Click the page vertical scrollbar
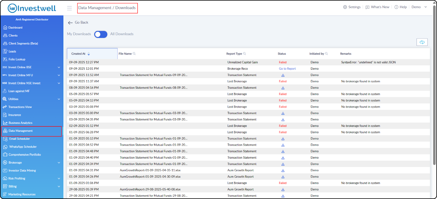The height and width of the screenshot is (199, 437). coord(435,85)
